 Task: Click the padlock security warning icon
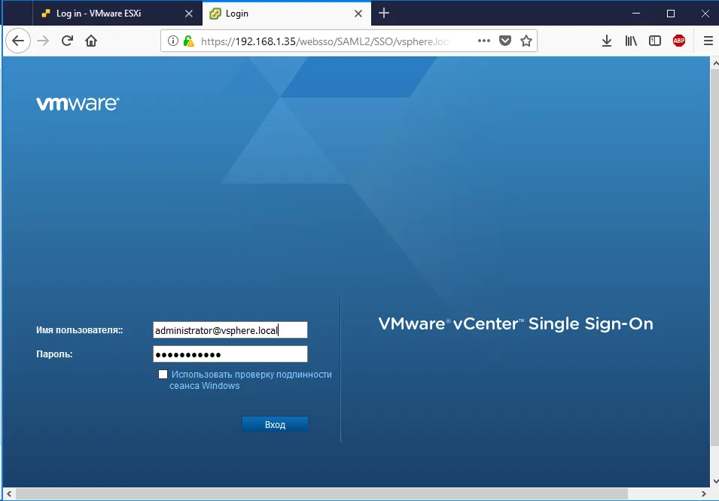click(188, 41)
